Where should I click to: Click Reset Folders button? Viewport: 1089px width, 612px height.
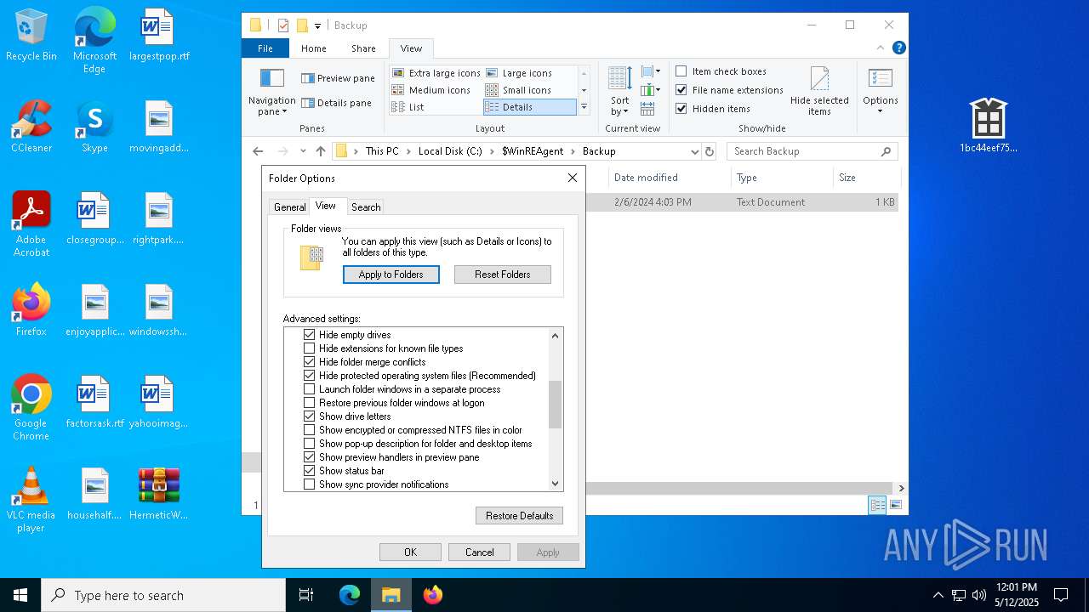tap(503, 275)
